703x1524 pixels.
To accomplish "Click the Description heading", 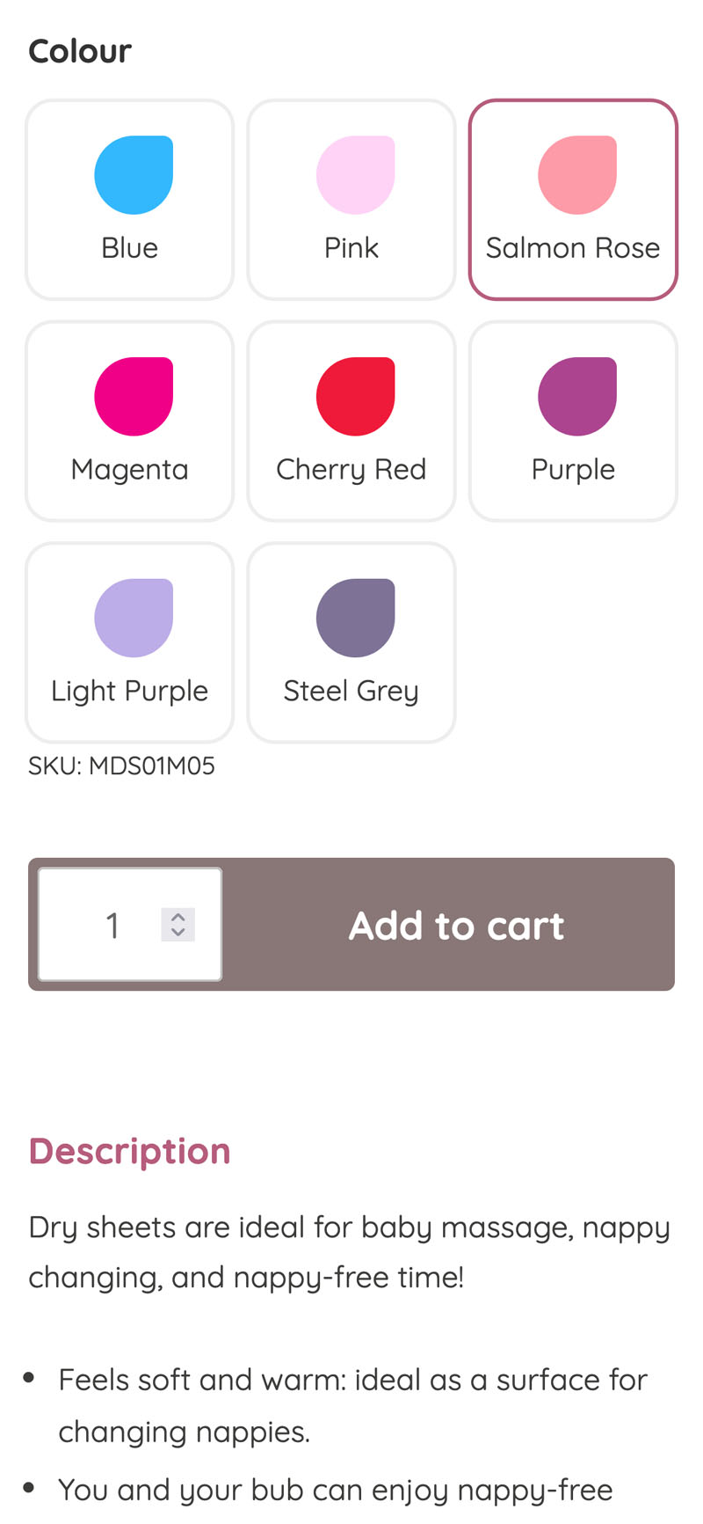I will [x=130, y=1151].
